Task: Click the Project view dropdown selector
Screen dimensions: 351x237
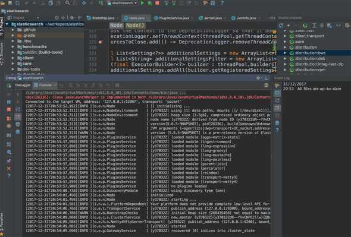Action: 23,18
